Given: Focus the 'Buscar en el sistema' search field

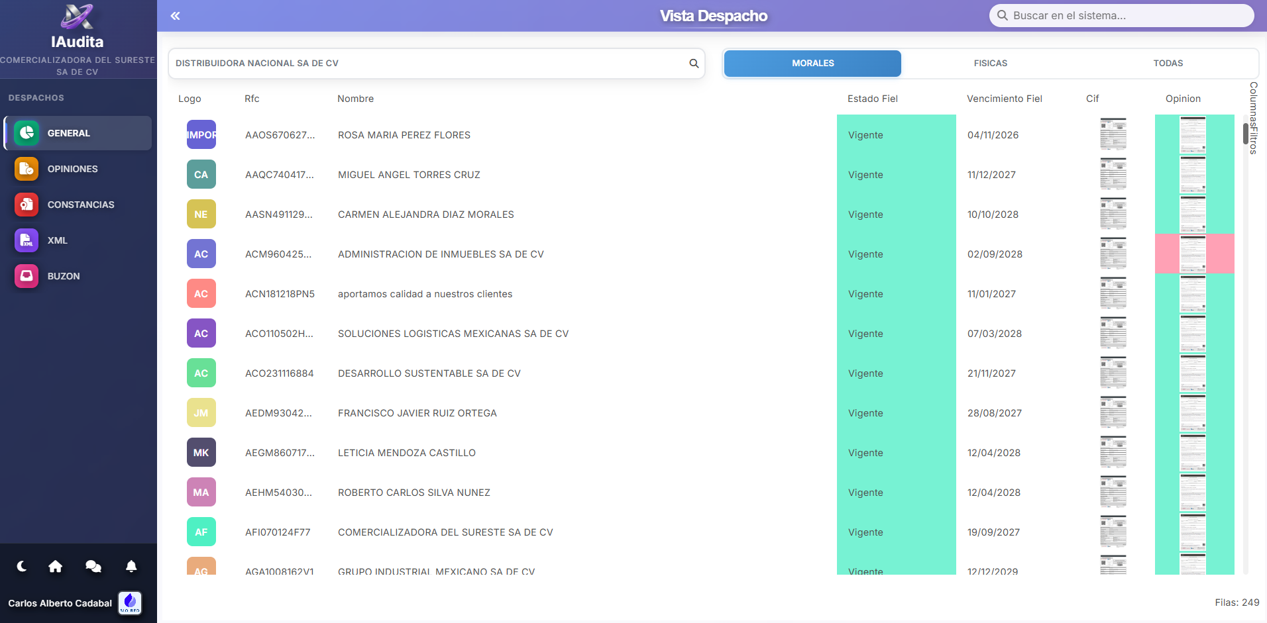Looking at the screenshot, I should pyautogui.click(x=1127, y=16).
